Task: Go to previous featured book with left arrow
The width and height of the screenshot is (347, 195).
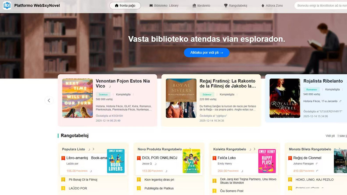Action: [x=49, y=100]
